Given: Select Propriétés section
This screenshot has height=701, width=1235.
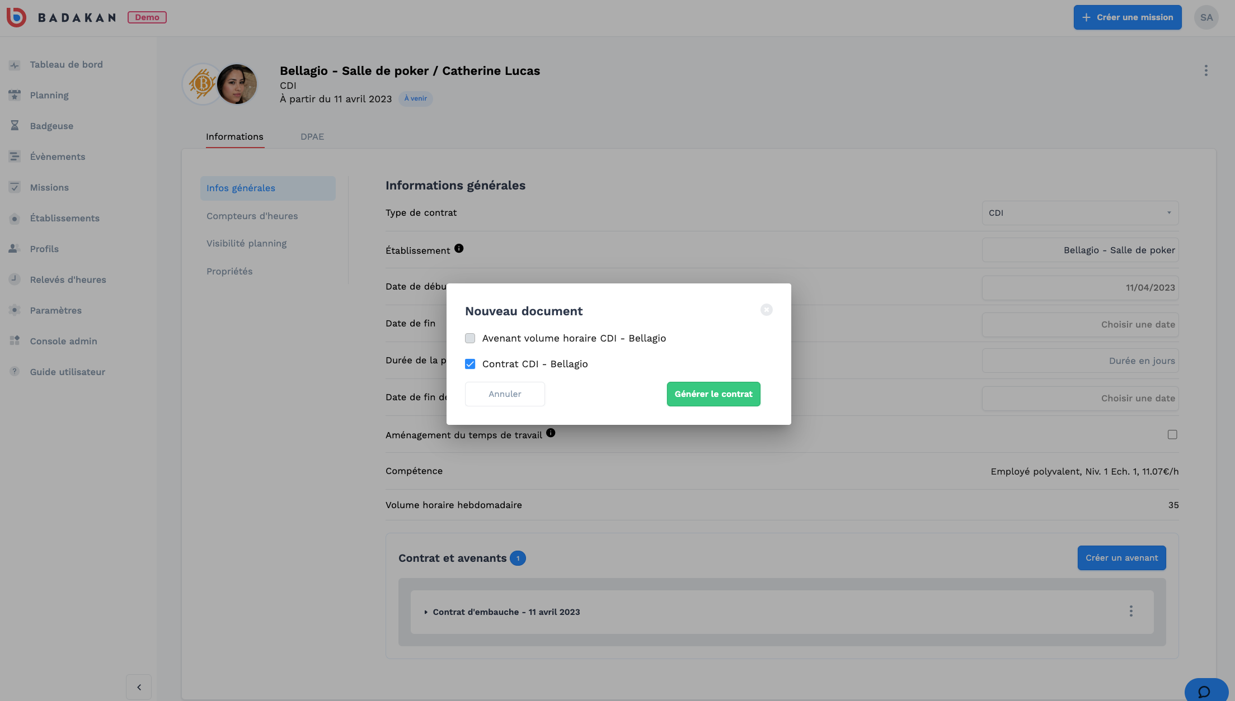Looking at the screenshot, I should (229, 272).
